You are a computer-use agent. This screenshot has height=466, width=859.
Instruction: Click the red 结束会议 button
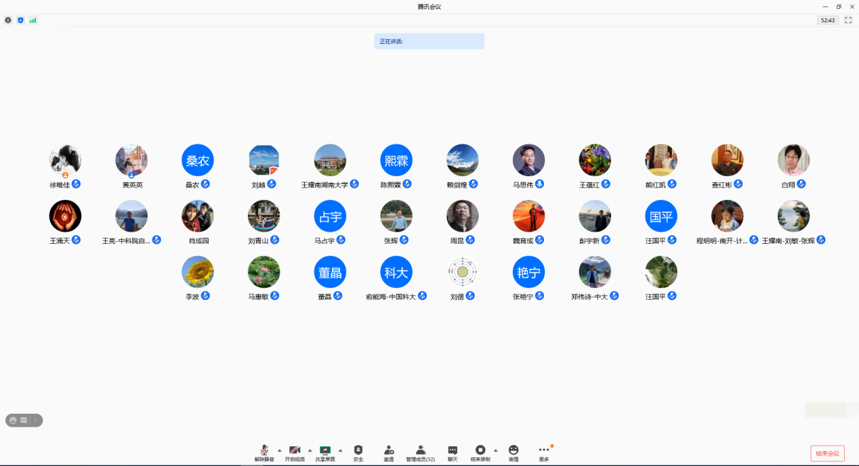827,453
